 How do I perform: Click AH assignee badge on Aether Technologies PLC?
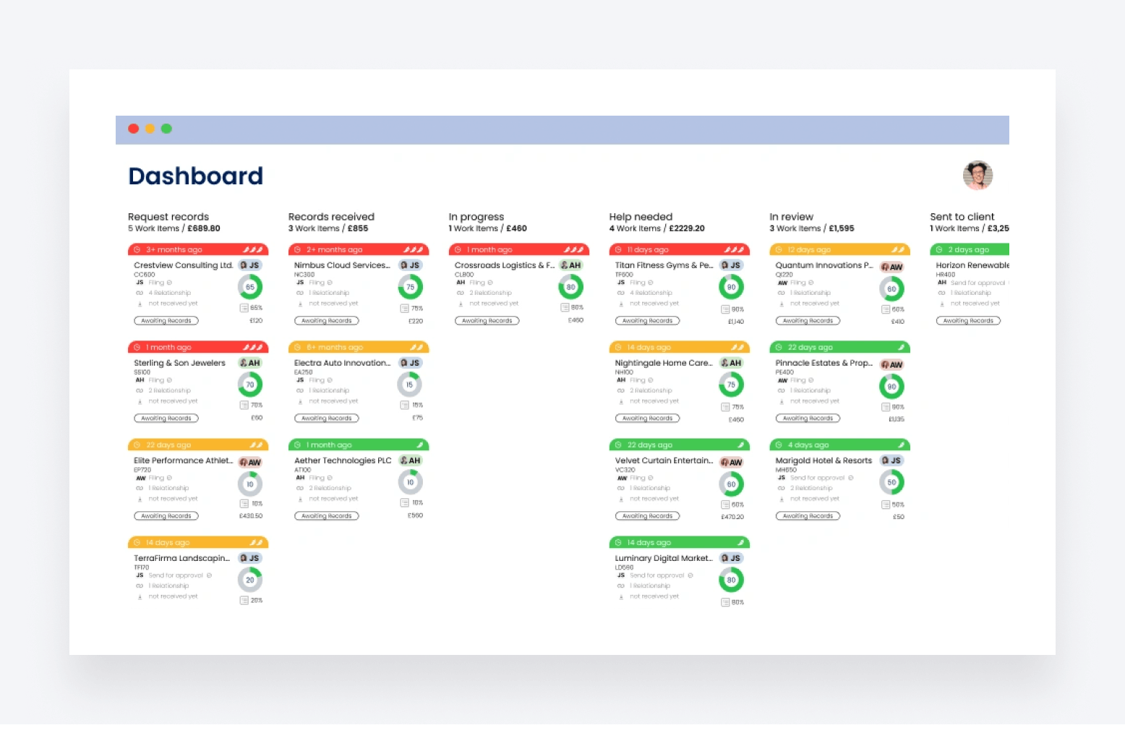[x=410, y=460]
